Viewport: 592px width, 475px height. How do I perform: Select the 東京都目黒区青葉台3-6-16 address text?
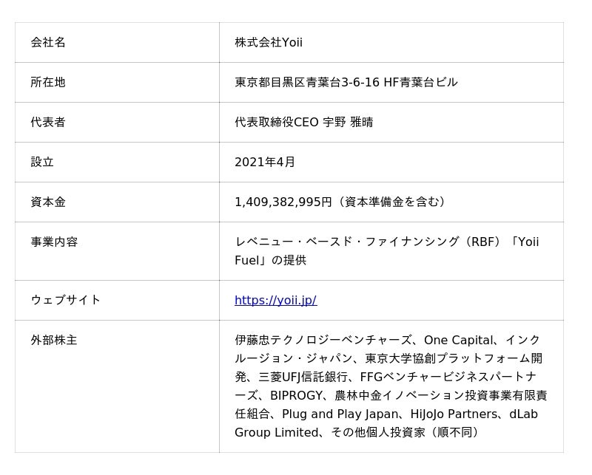point(307,82)
